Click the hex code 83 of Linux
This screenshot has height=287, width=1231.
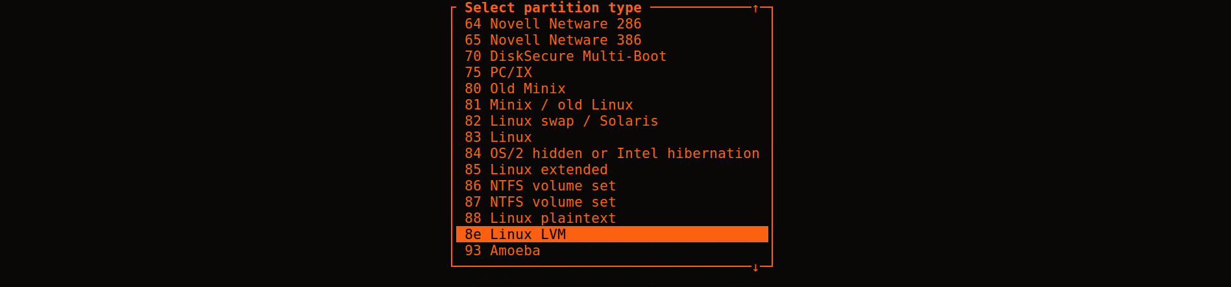point(473,137)
